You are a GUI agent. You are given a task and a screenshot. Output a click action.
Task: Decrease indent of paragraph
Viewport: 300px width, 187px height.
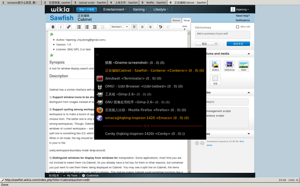click(103, 27)
